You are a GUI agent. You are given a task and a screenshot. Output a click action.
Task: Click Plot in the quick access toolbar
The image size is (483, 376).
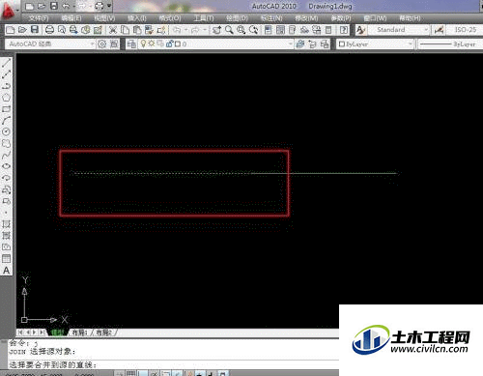pyautogui.click(x=99, y=6)
